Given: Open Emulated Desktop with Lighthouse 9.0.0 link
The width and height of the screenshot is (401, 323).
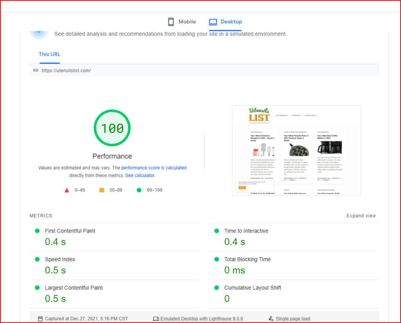Looking at the screenshot, I should tap(202, 319).
